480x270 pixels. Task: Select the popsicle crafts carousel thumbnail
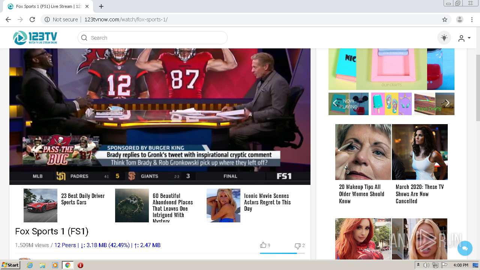[x=391, y=104]
